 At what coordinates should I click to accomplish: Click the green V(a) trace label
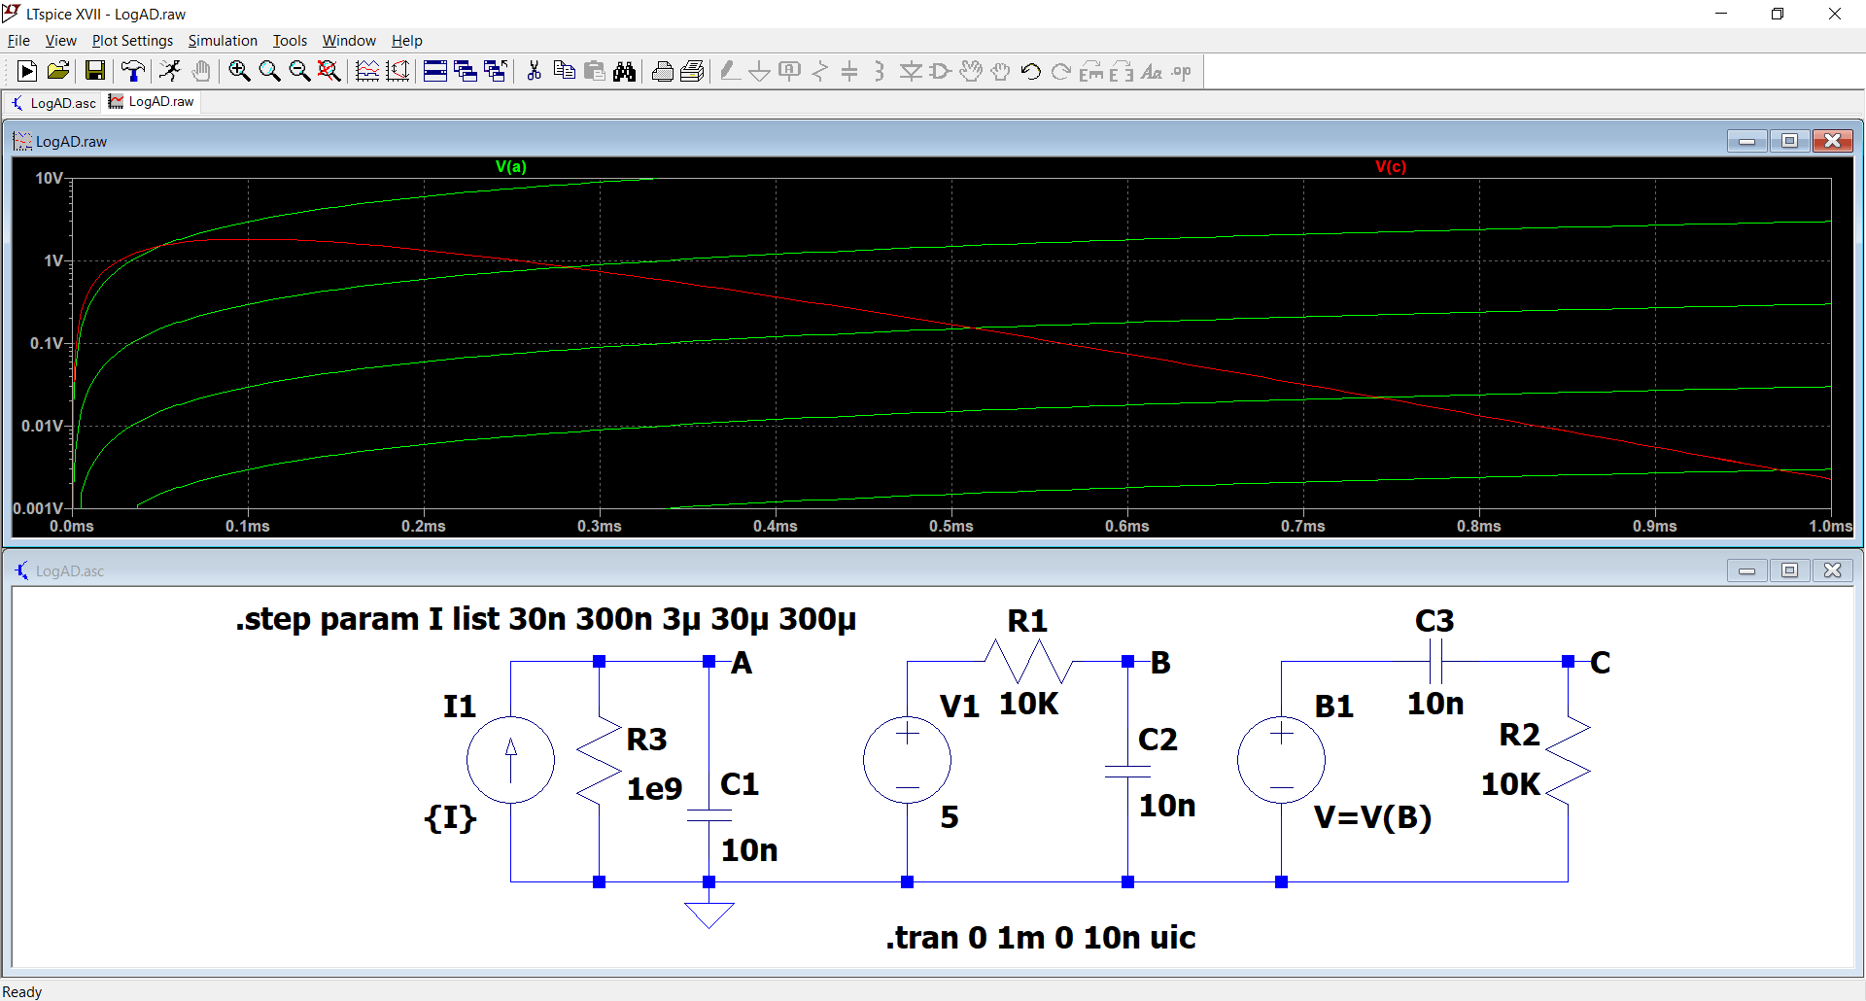(x=511, y=166)
